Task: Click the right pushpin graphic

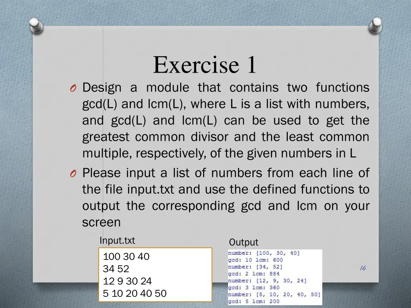Action: (375, 25)
